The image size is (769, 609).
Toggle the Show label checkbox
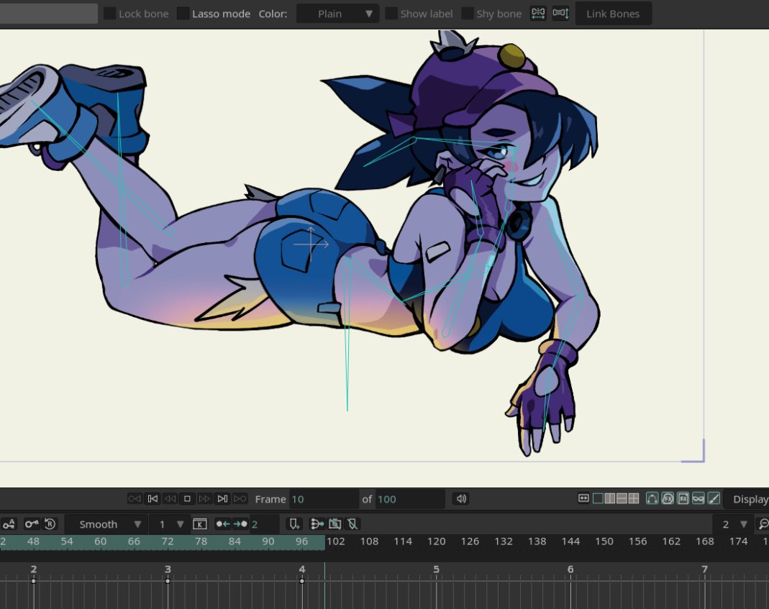(391, 14)
